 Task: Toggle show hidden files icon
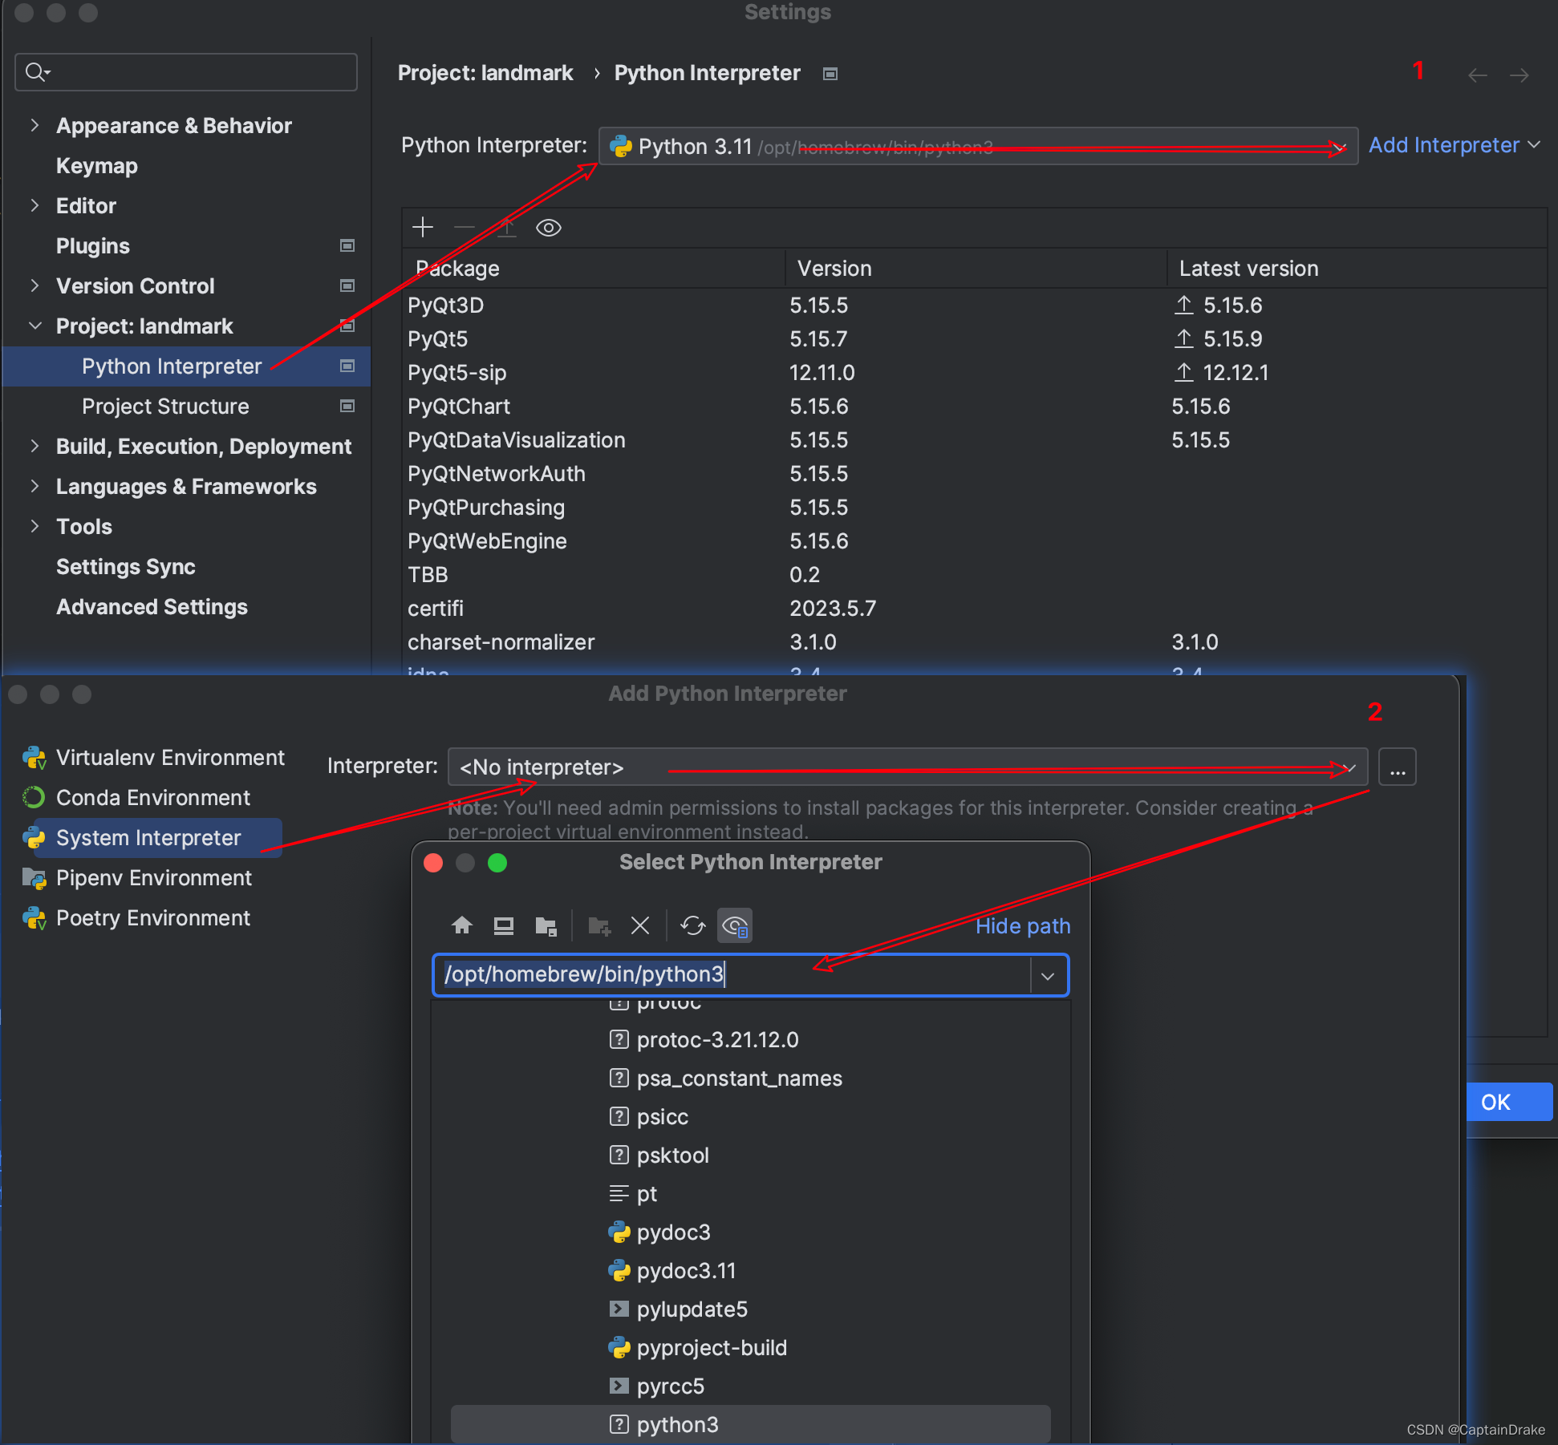(735, 926)
